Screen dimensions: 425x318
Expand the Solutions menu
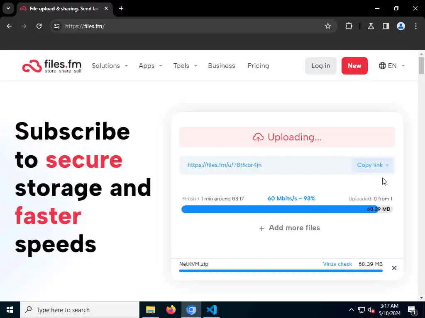(110, 66)
